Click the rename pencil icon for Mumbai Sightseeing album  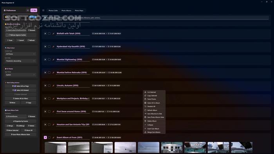tap(54, 59)
